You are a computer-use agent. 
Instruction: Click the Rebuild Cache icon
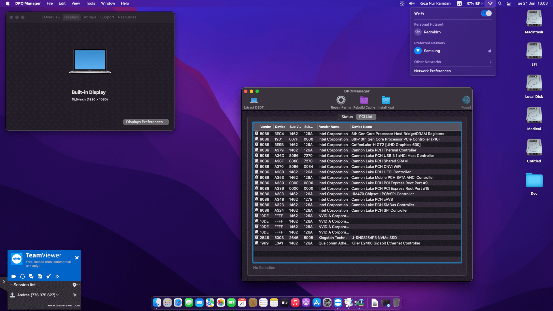[364, 100]
